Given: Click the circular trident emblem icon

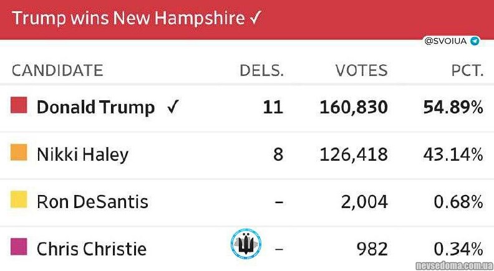Looking at the screenshot, I should [246, 244].
